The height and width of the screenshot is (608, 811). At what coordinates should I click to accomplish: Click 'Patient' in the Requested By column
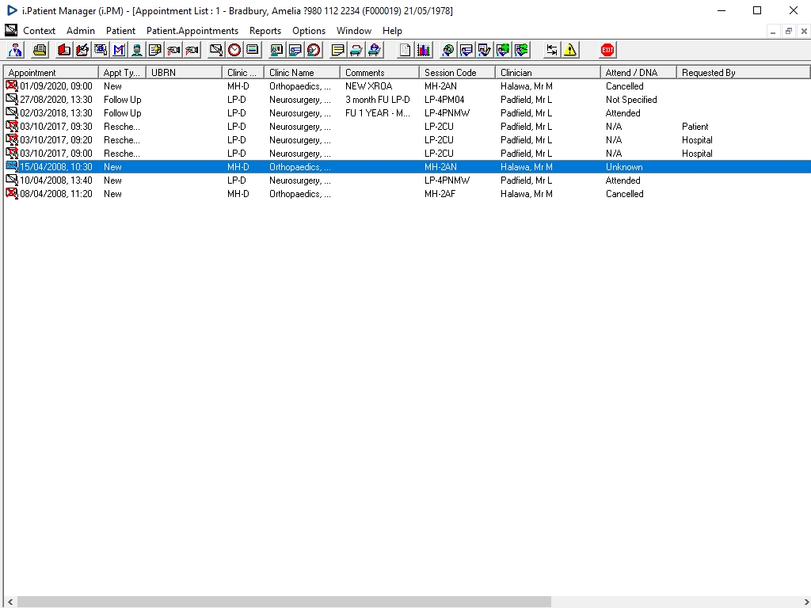(695, 126)
